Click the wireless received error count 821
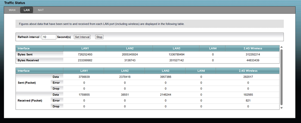 (248, 100)
